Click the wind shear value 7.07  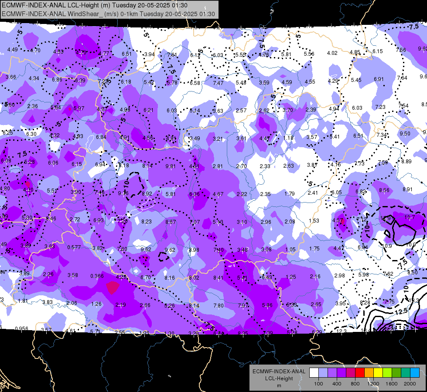(x=195, y=222)
